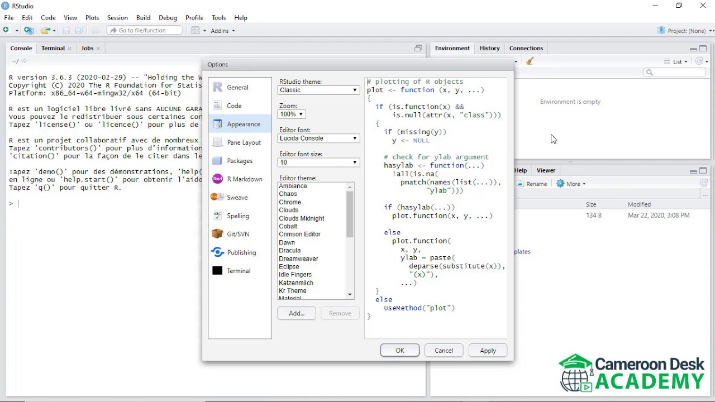Viewport: 715px width, 402px height.
Task: Open the Session menu
Action: pyautogui.click(x=117, y=18)
